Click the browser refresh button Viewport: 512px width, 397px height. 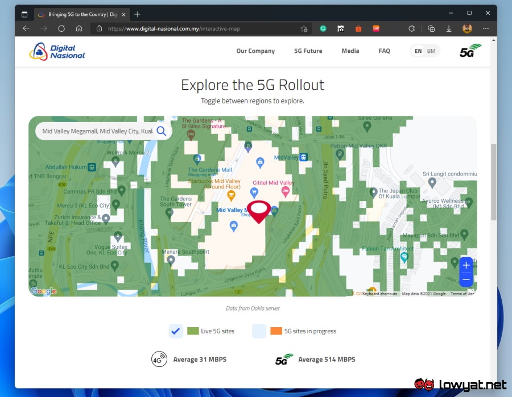pos(61,28)
